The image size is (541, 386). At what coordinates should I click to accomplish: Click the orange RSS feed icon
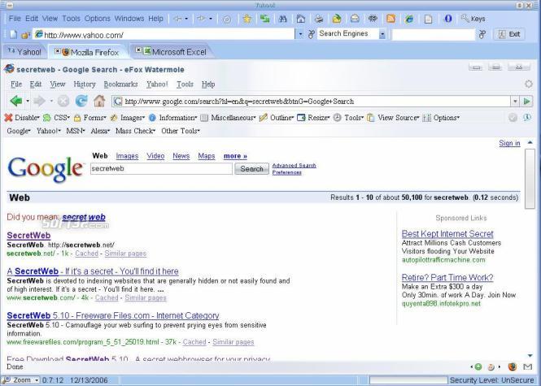[391, 19]
